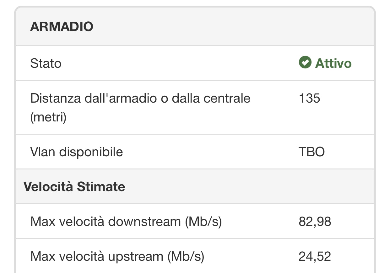The image size is (390, 273).
Task: Select the upstream speed value 24,52
Action: [315, 257]
